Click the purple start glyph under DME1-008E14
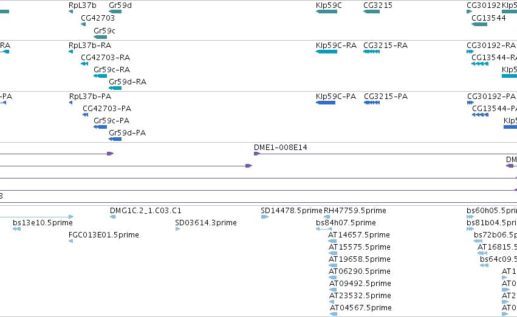Viewport: 517px width, 317px height. [257, 154]
